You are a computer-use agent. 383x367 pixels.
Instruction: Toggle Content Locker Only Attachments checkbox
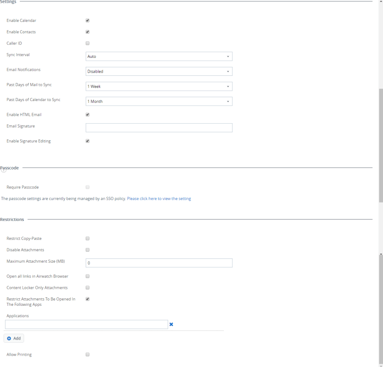[x=88, y=287]
